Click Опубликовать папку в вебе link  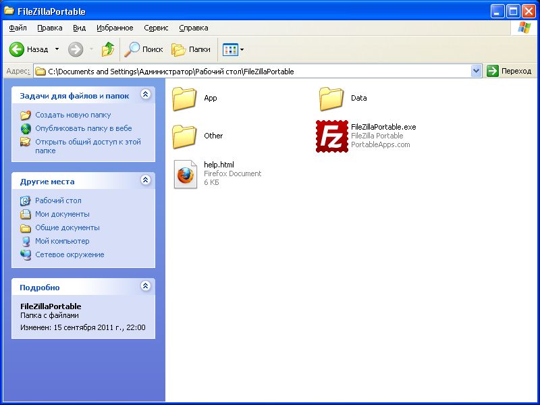pos(84,128)
